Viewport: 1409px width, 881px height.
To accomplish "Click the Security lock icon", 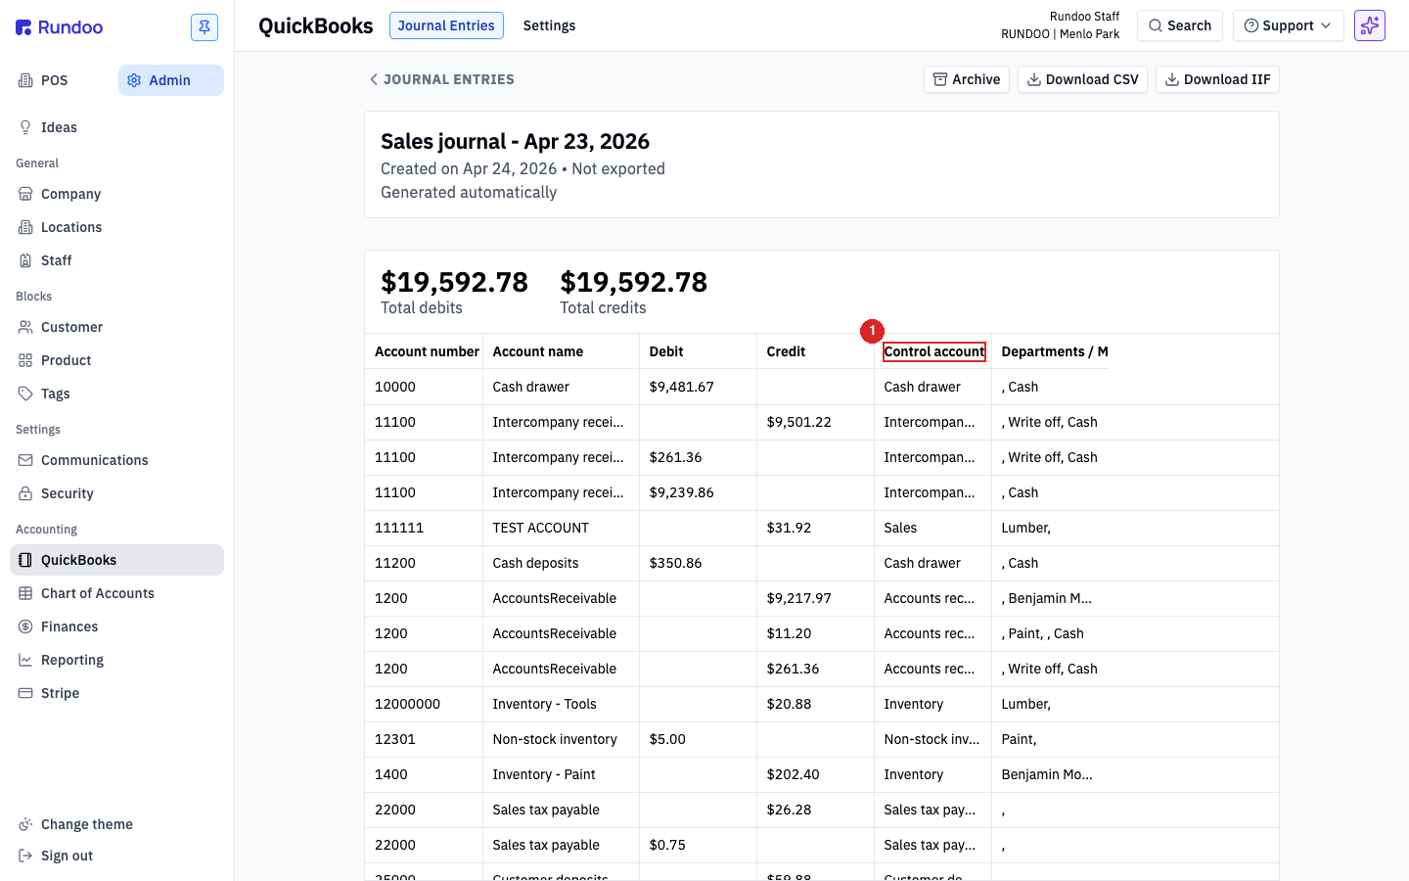I will tap(25, 493).
